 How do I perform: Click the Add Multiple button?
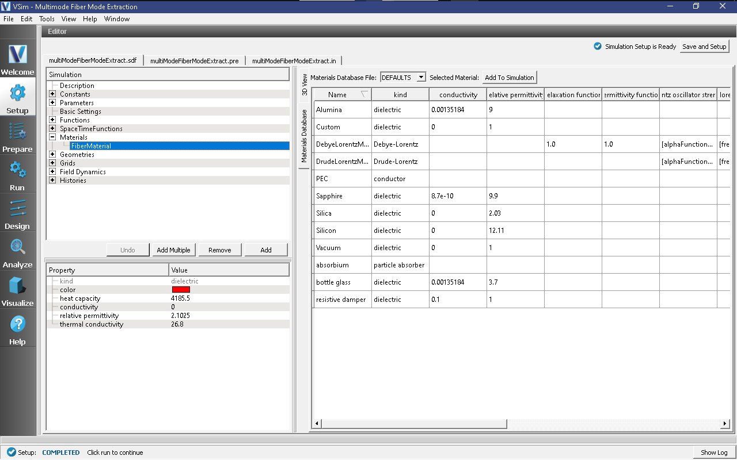pyautogui.click(x=173, y=250)
